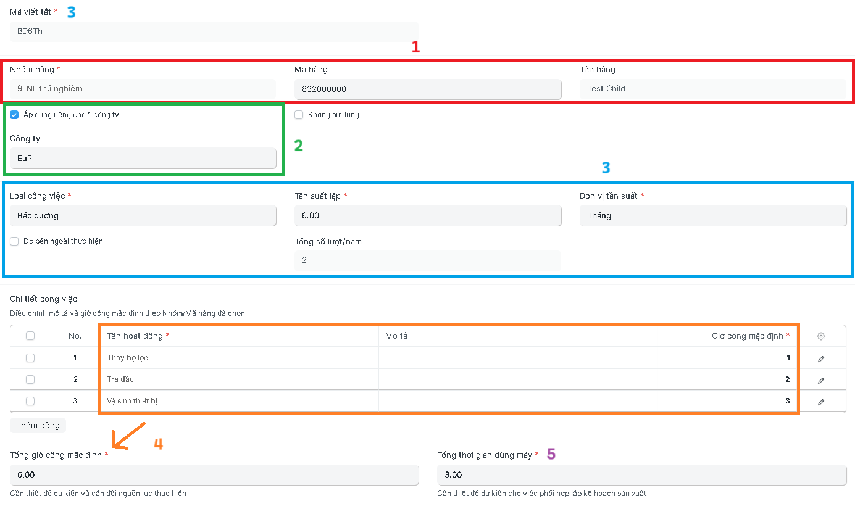Open edit pencil for Vệ sinh thiết bị row

point(820,402)
